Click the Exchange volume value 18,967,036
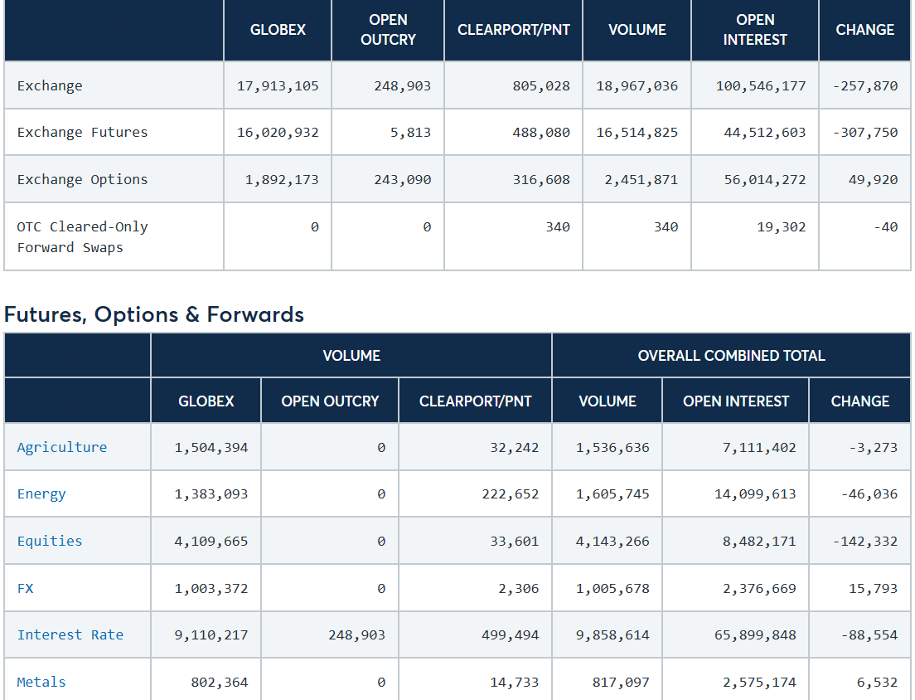Screen dimensions: 915x700 (637, 85)
